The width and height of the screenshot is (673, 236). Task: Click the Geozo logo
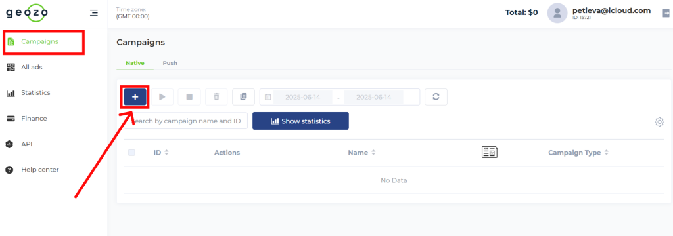tap(26, 12)
